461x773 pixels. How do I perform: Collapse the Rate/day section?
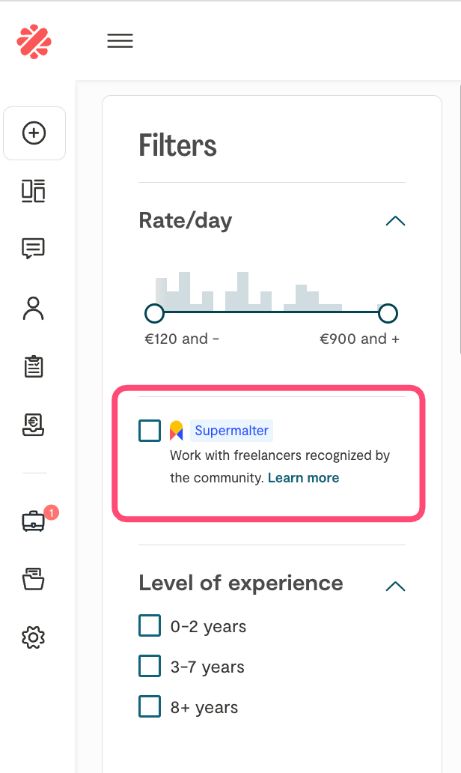[394, 221]
